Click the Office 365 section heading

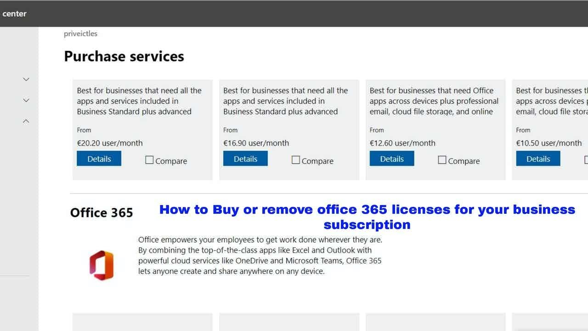(x=102, y=213)
